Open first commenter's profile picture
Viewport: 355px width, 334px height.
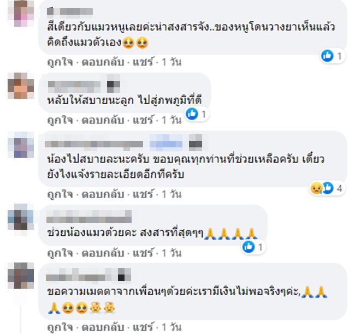tap(21, 13)
